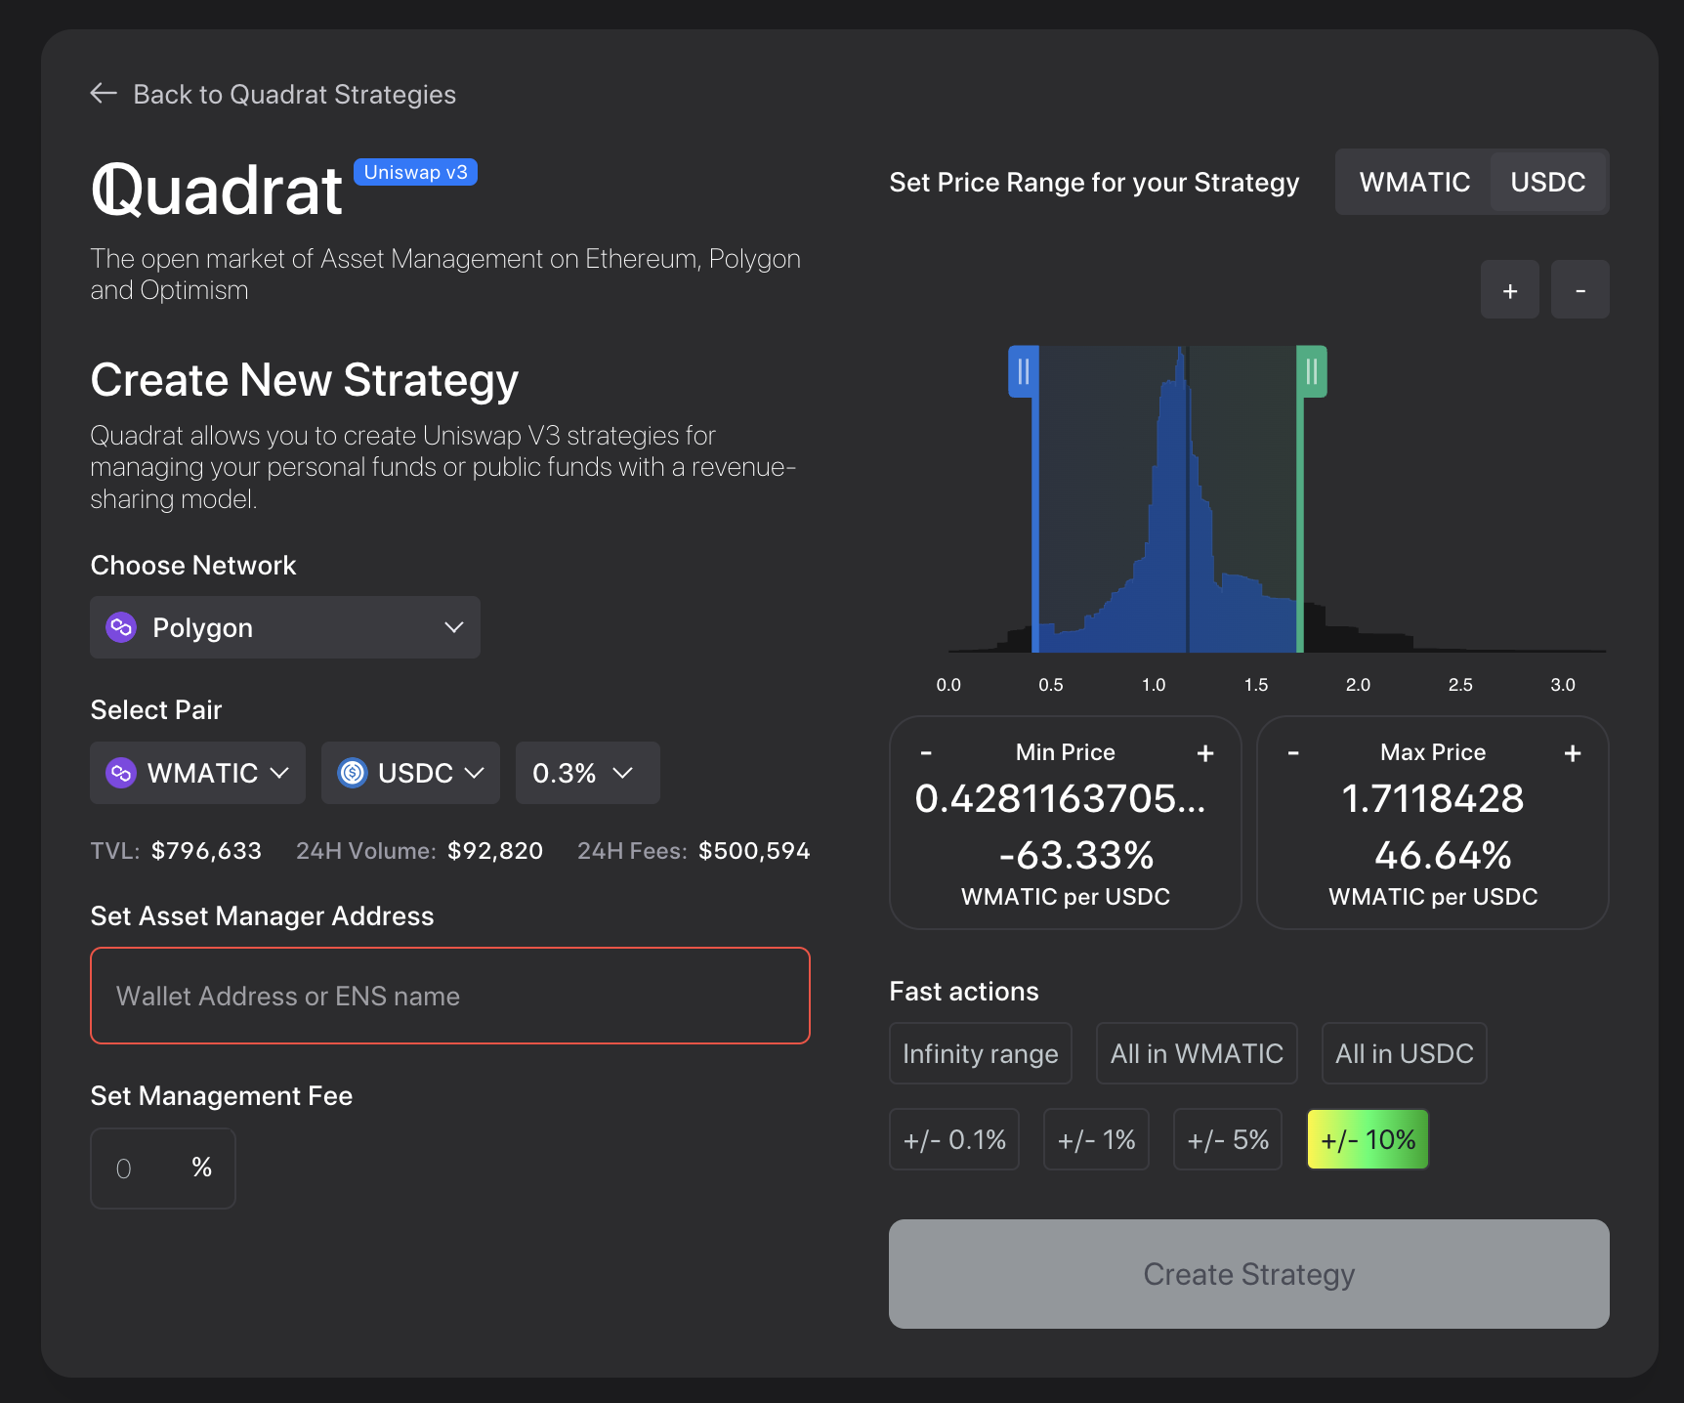The image size is (1684, 1403).
Task: Increase Min Price with plus icon
Action: point(1205,753)
